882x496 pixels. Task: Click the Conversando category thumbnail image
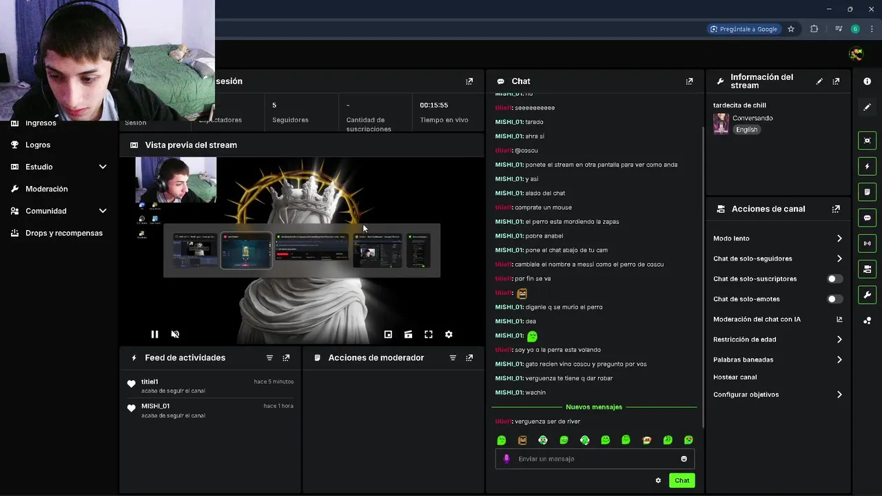click(721, 124)
